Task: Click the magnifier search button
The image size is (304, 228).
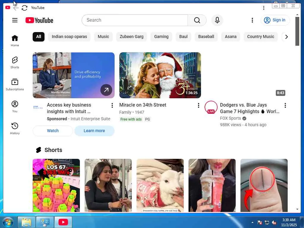Action: coord(197,20)
